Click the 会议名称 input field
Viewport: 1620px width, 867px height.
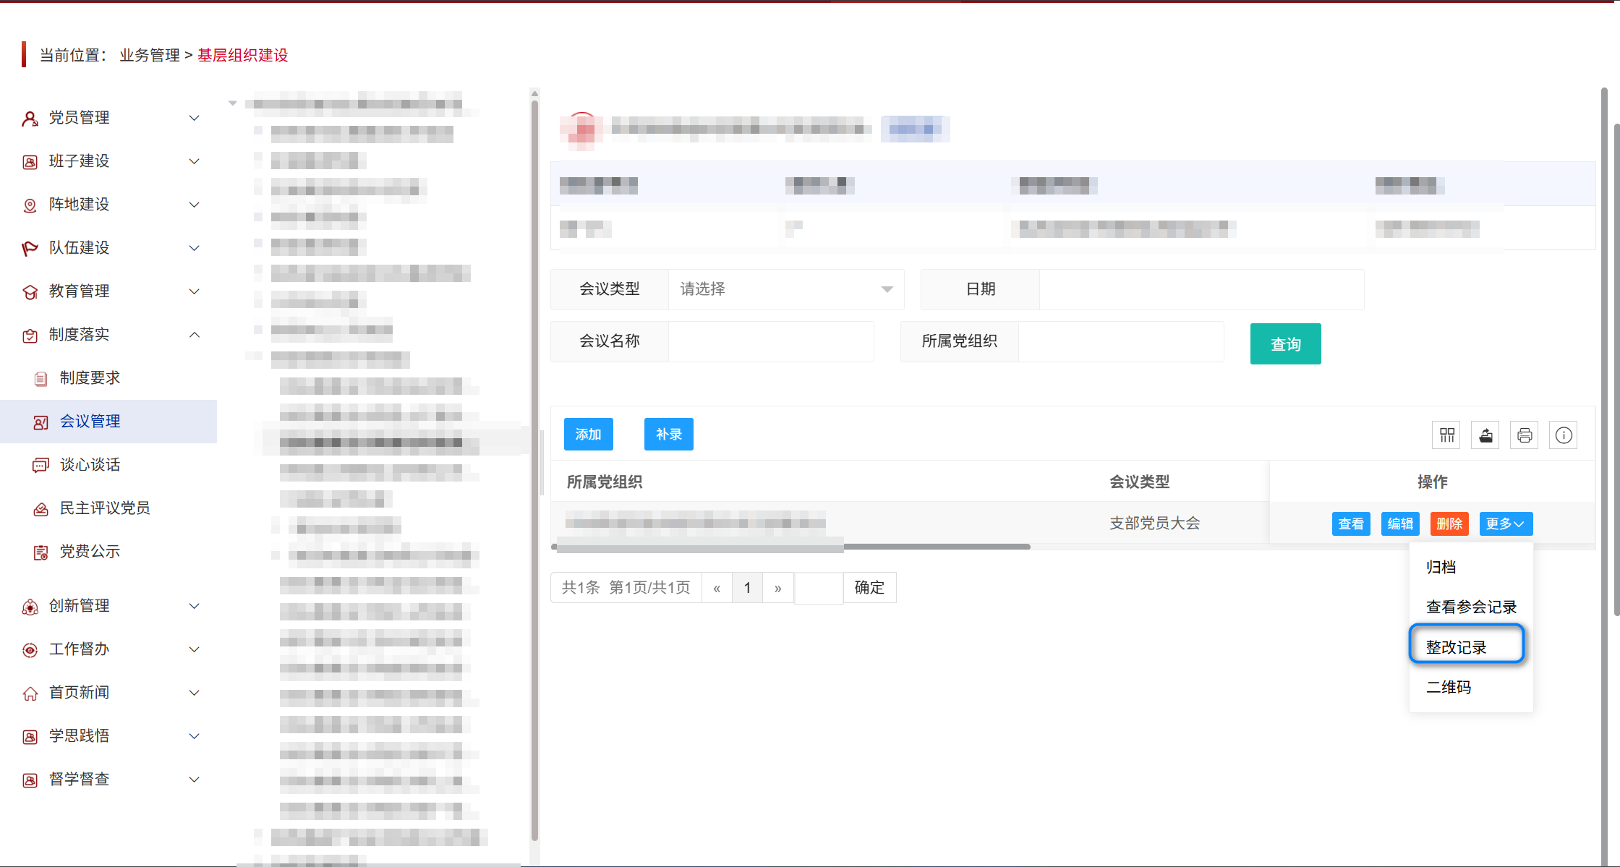pyautogui.click(x=770, y=341)
